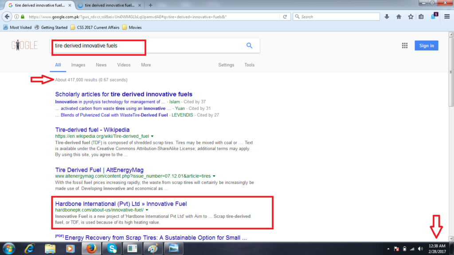This screenshot has height=255, width=454.
Task: Expand AltEnergyMag result URL dropdown arrow
Action: pos(214,176)
